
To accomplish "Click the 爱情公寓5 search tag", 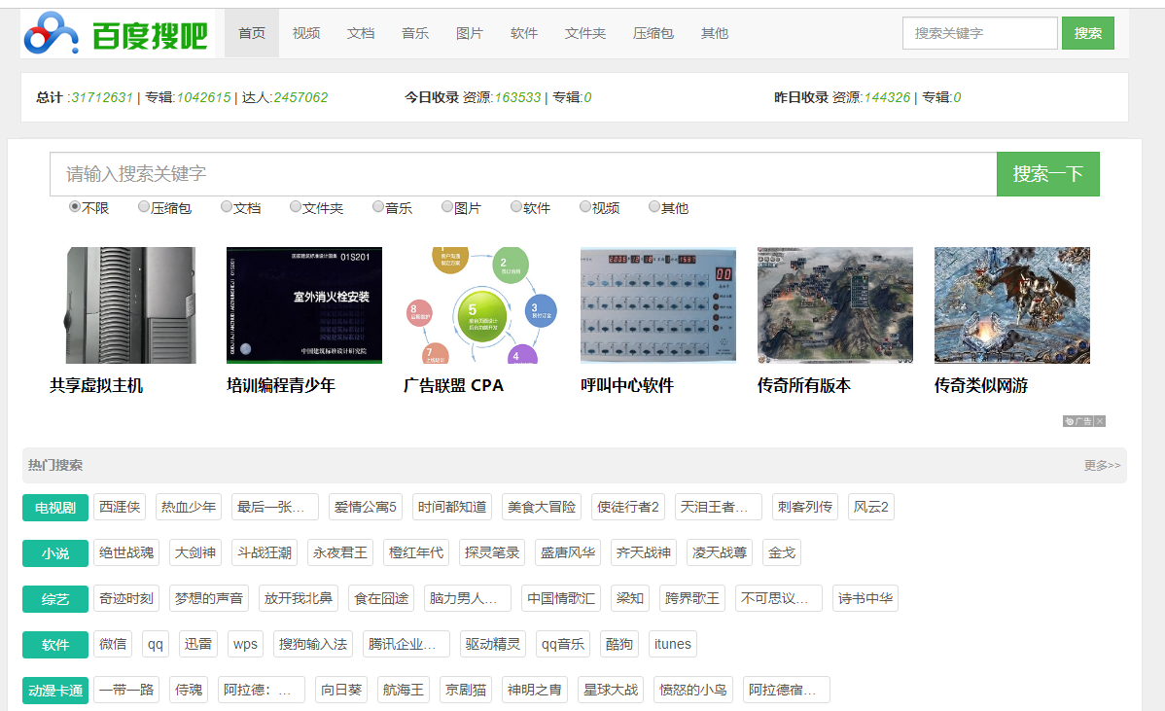I will coord(366,507).
